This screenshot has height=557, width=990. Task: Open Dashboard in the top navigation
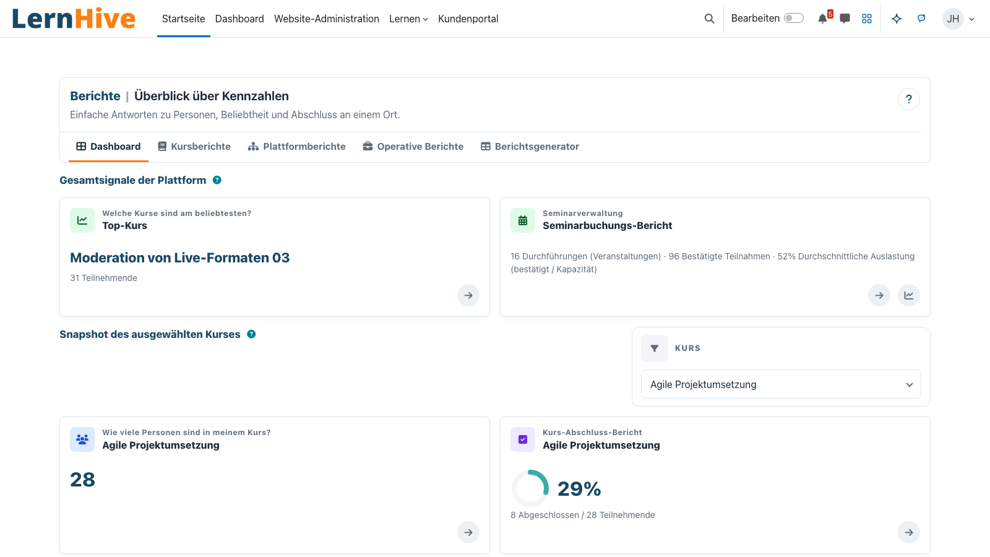(239, 19)
